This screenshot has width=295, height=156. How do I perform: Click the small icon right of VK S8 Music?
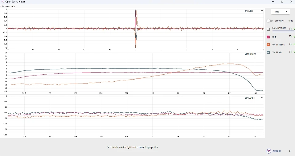tap(290, 44)
